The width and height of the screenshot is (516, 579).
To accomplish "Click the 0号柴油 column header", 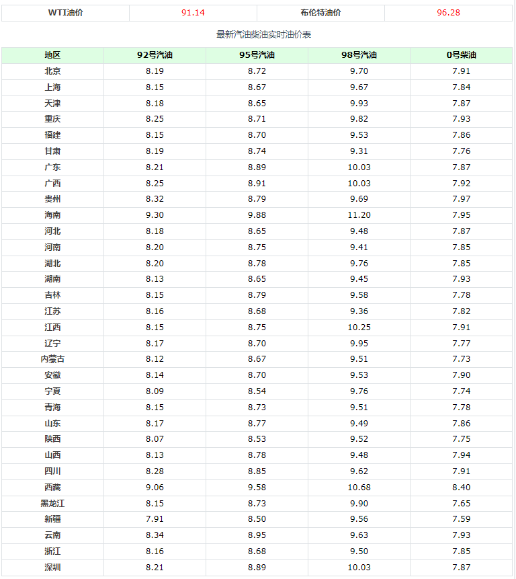I will tap(461, 55).
